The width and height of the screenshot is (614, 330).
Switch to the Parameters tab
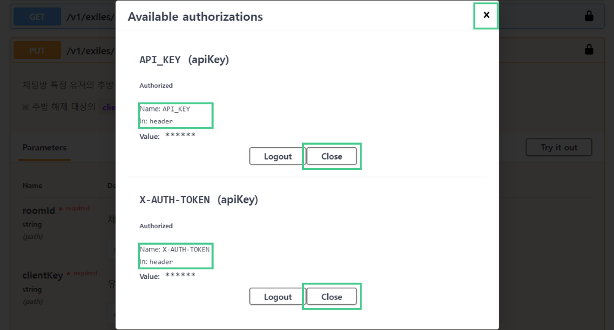44,148
